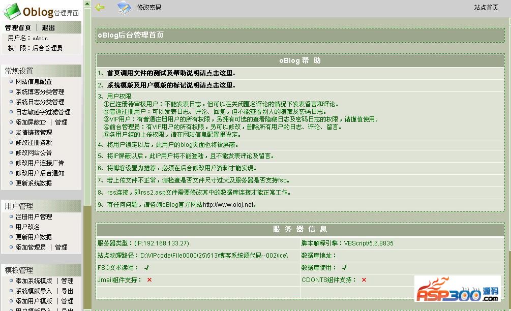The image size is (511, 311).
Task: Open 用户改名 item
Action: pyautogui.click(x=27, y=227)
